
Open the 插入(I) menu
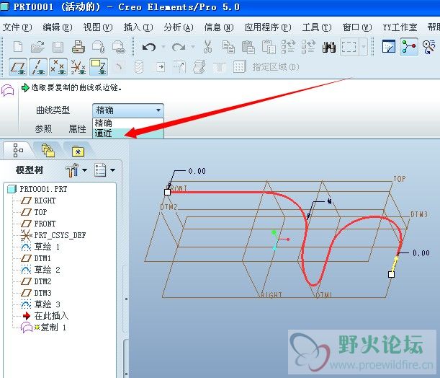pos(138,27)
